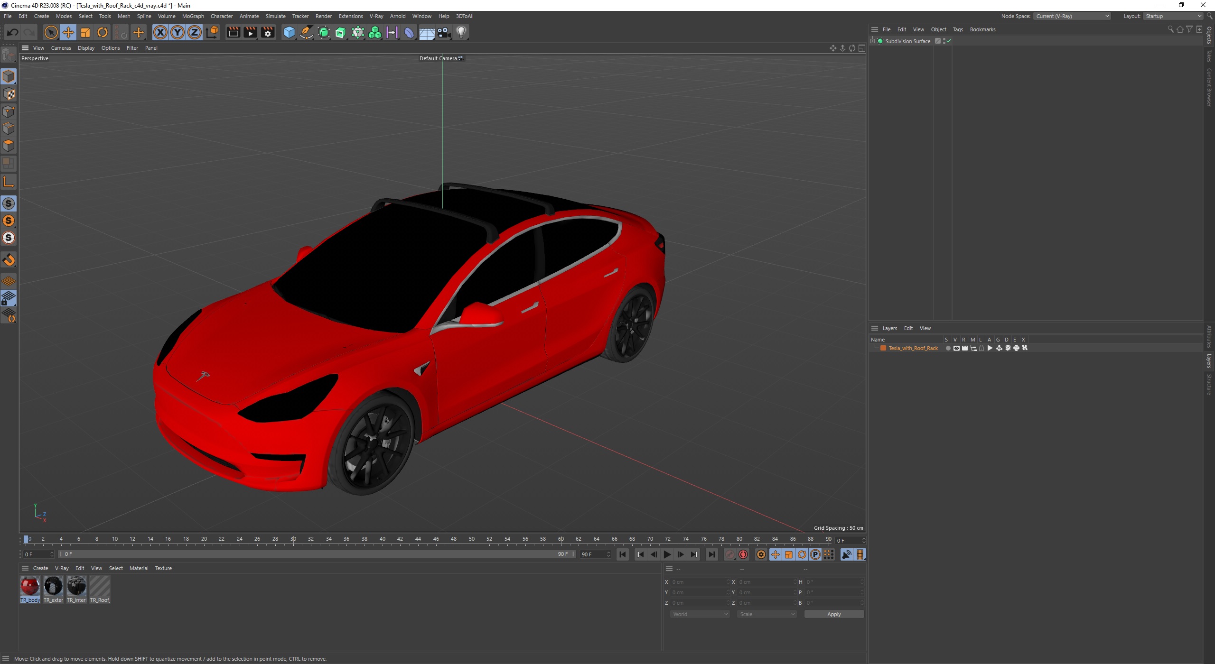Toggle X axis lock
1215x664 pixels.
160,32
